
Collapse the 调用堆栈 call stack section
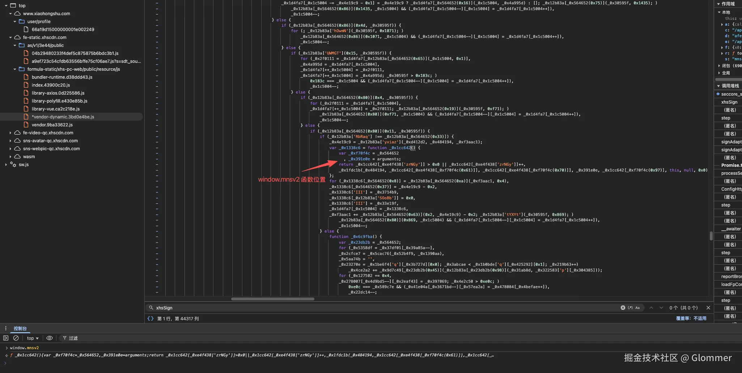[718, 86]
